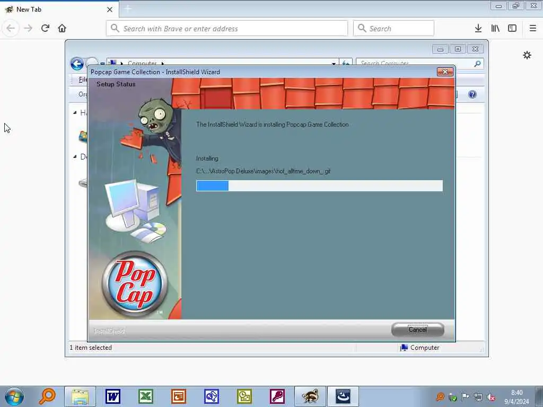Go forward in the browser

(28, 28)
